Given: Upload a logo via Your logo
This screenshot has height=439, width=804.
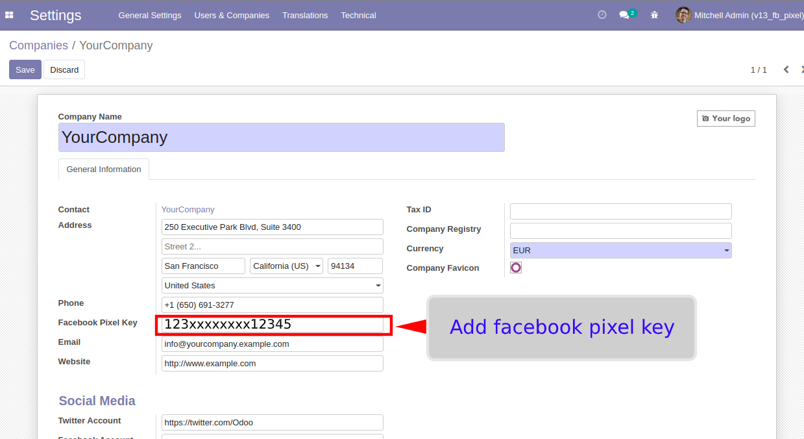Looking at the screenshot, I should click(x=726, y=118).
